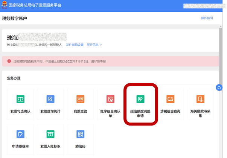Image resolution: width=227 pixels, height=158 pixels.
Task: Click the 申请原税率 blue clipboard icon
Action: pyautogui.click(x=20, y=134)
